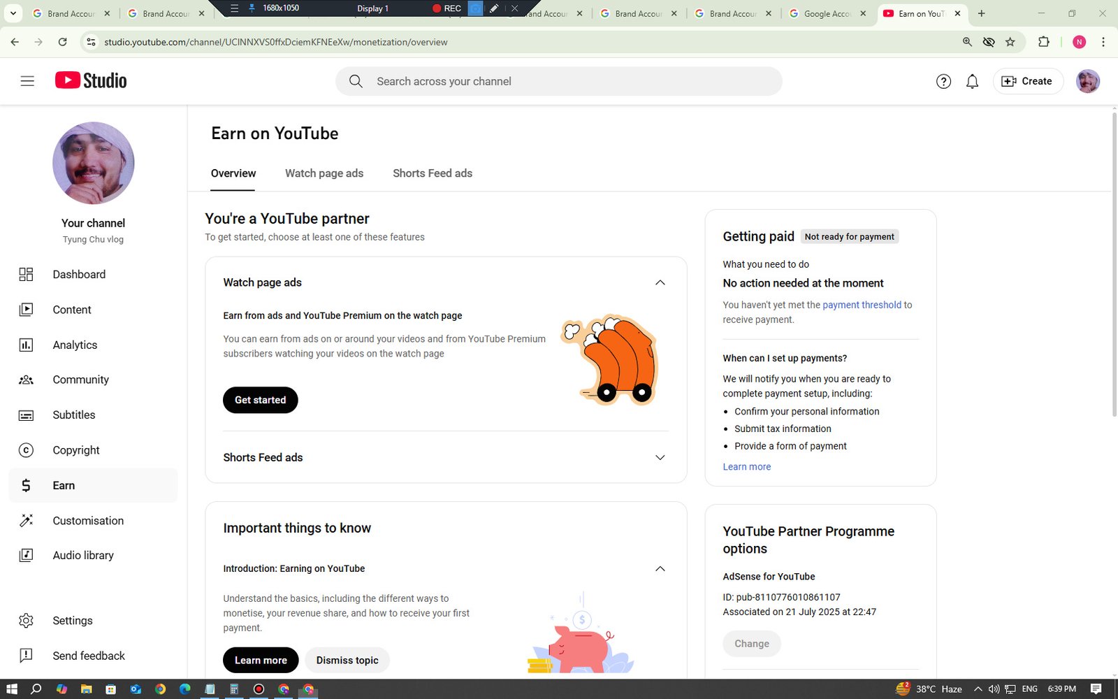The width and height of the screenshot is (1118, 699).
Task: Go back with the browser back arrow
Action: (x=15, y=42)
